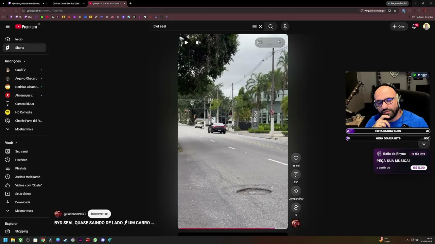The height and width of the screenshot is (244, 435).
Task: Open Discord from the taskbar
Action: [x=103, y=240]
